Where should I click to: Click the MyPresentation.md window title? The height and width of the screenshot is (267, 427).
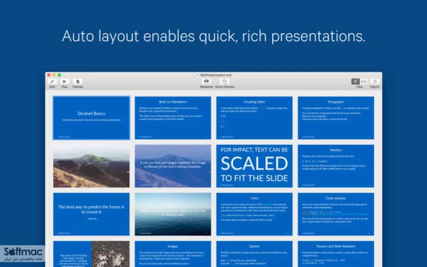pyautogui.click(x=215, y=75)
